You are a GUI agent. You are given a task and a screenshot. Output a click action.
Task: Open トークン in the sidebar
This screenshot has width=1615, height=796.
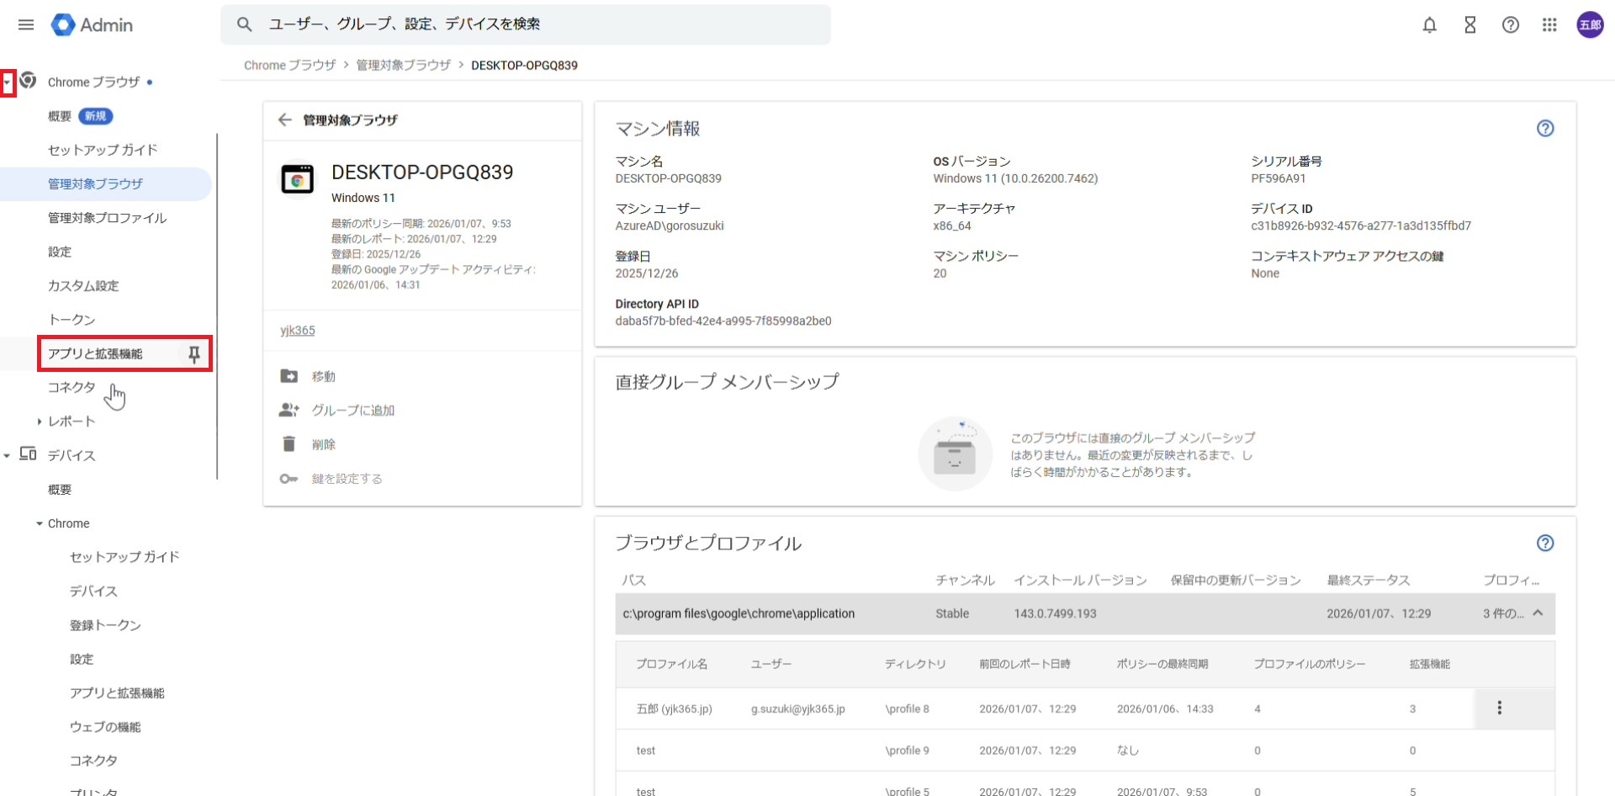pos(71,320)
